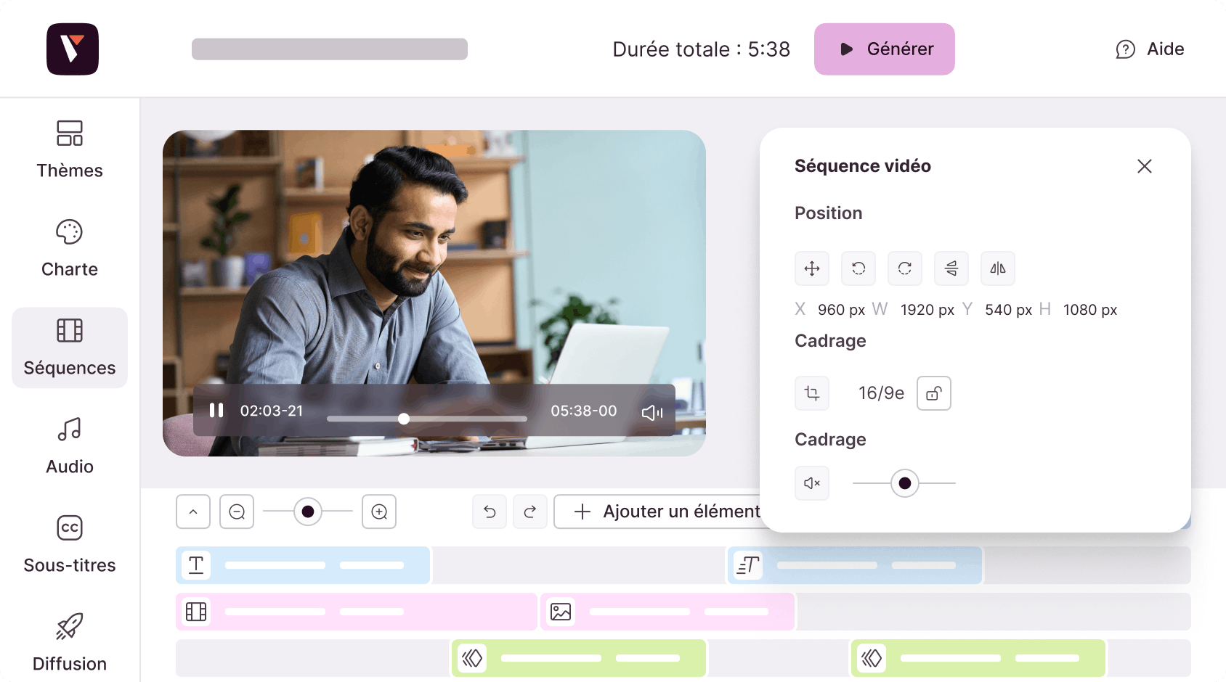Toggle the aspect ratio lock
Viewport: 1226px width, 682px height.
click(x=934, y=393)
